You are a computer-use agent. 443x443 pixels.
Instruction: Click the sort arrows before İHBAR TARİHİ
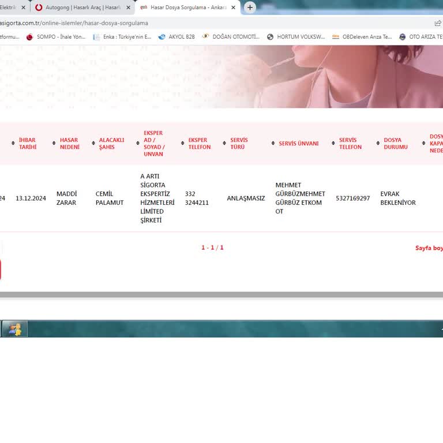click(x=13, y=143)
